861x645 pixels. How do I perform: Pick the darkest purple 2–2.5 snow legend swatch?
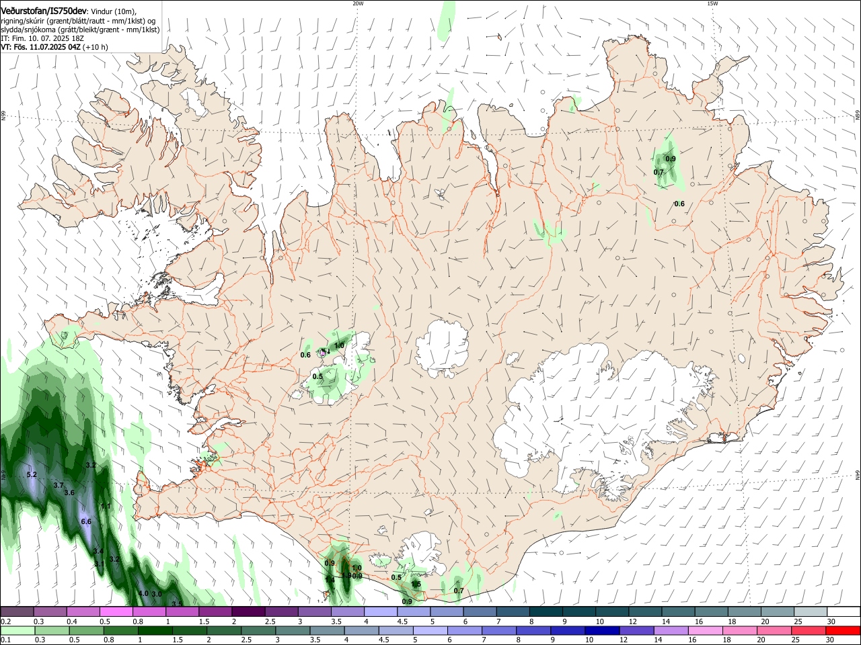pos(248,611)
